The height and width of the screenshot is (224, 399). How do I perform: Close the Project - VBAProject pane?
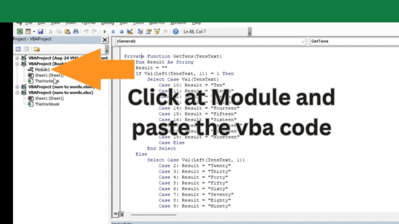(105, 40)
